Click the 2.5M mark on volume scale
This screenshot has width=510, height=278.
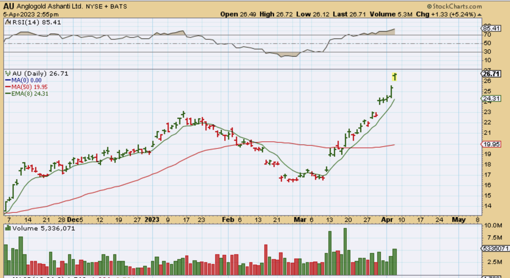[495, 262]
